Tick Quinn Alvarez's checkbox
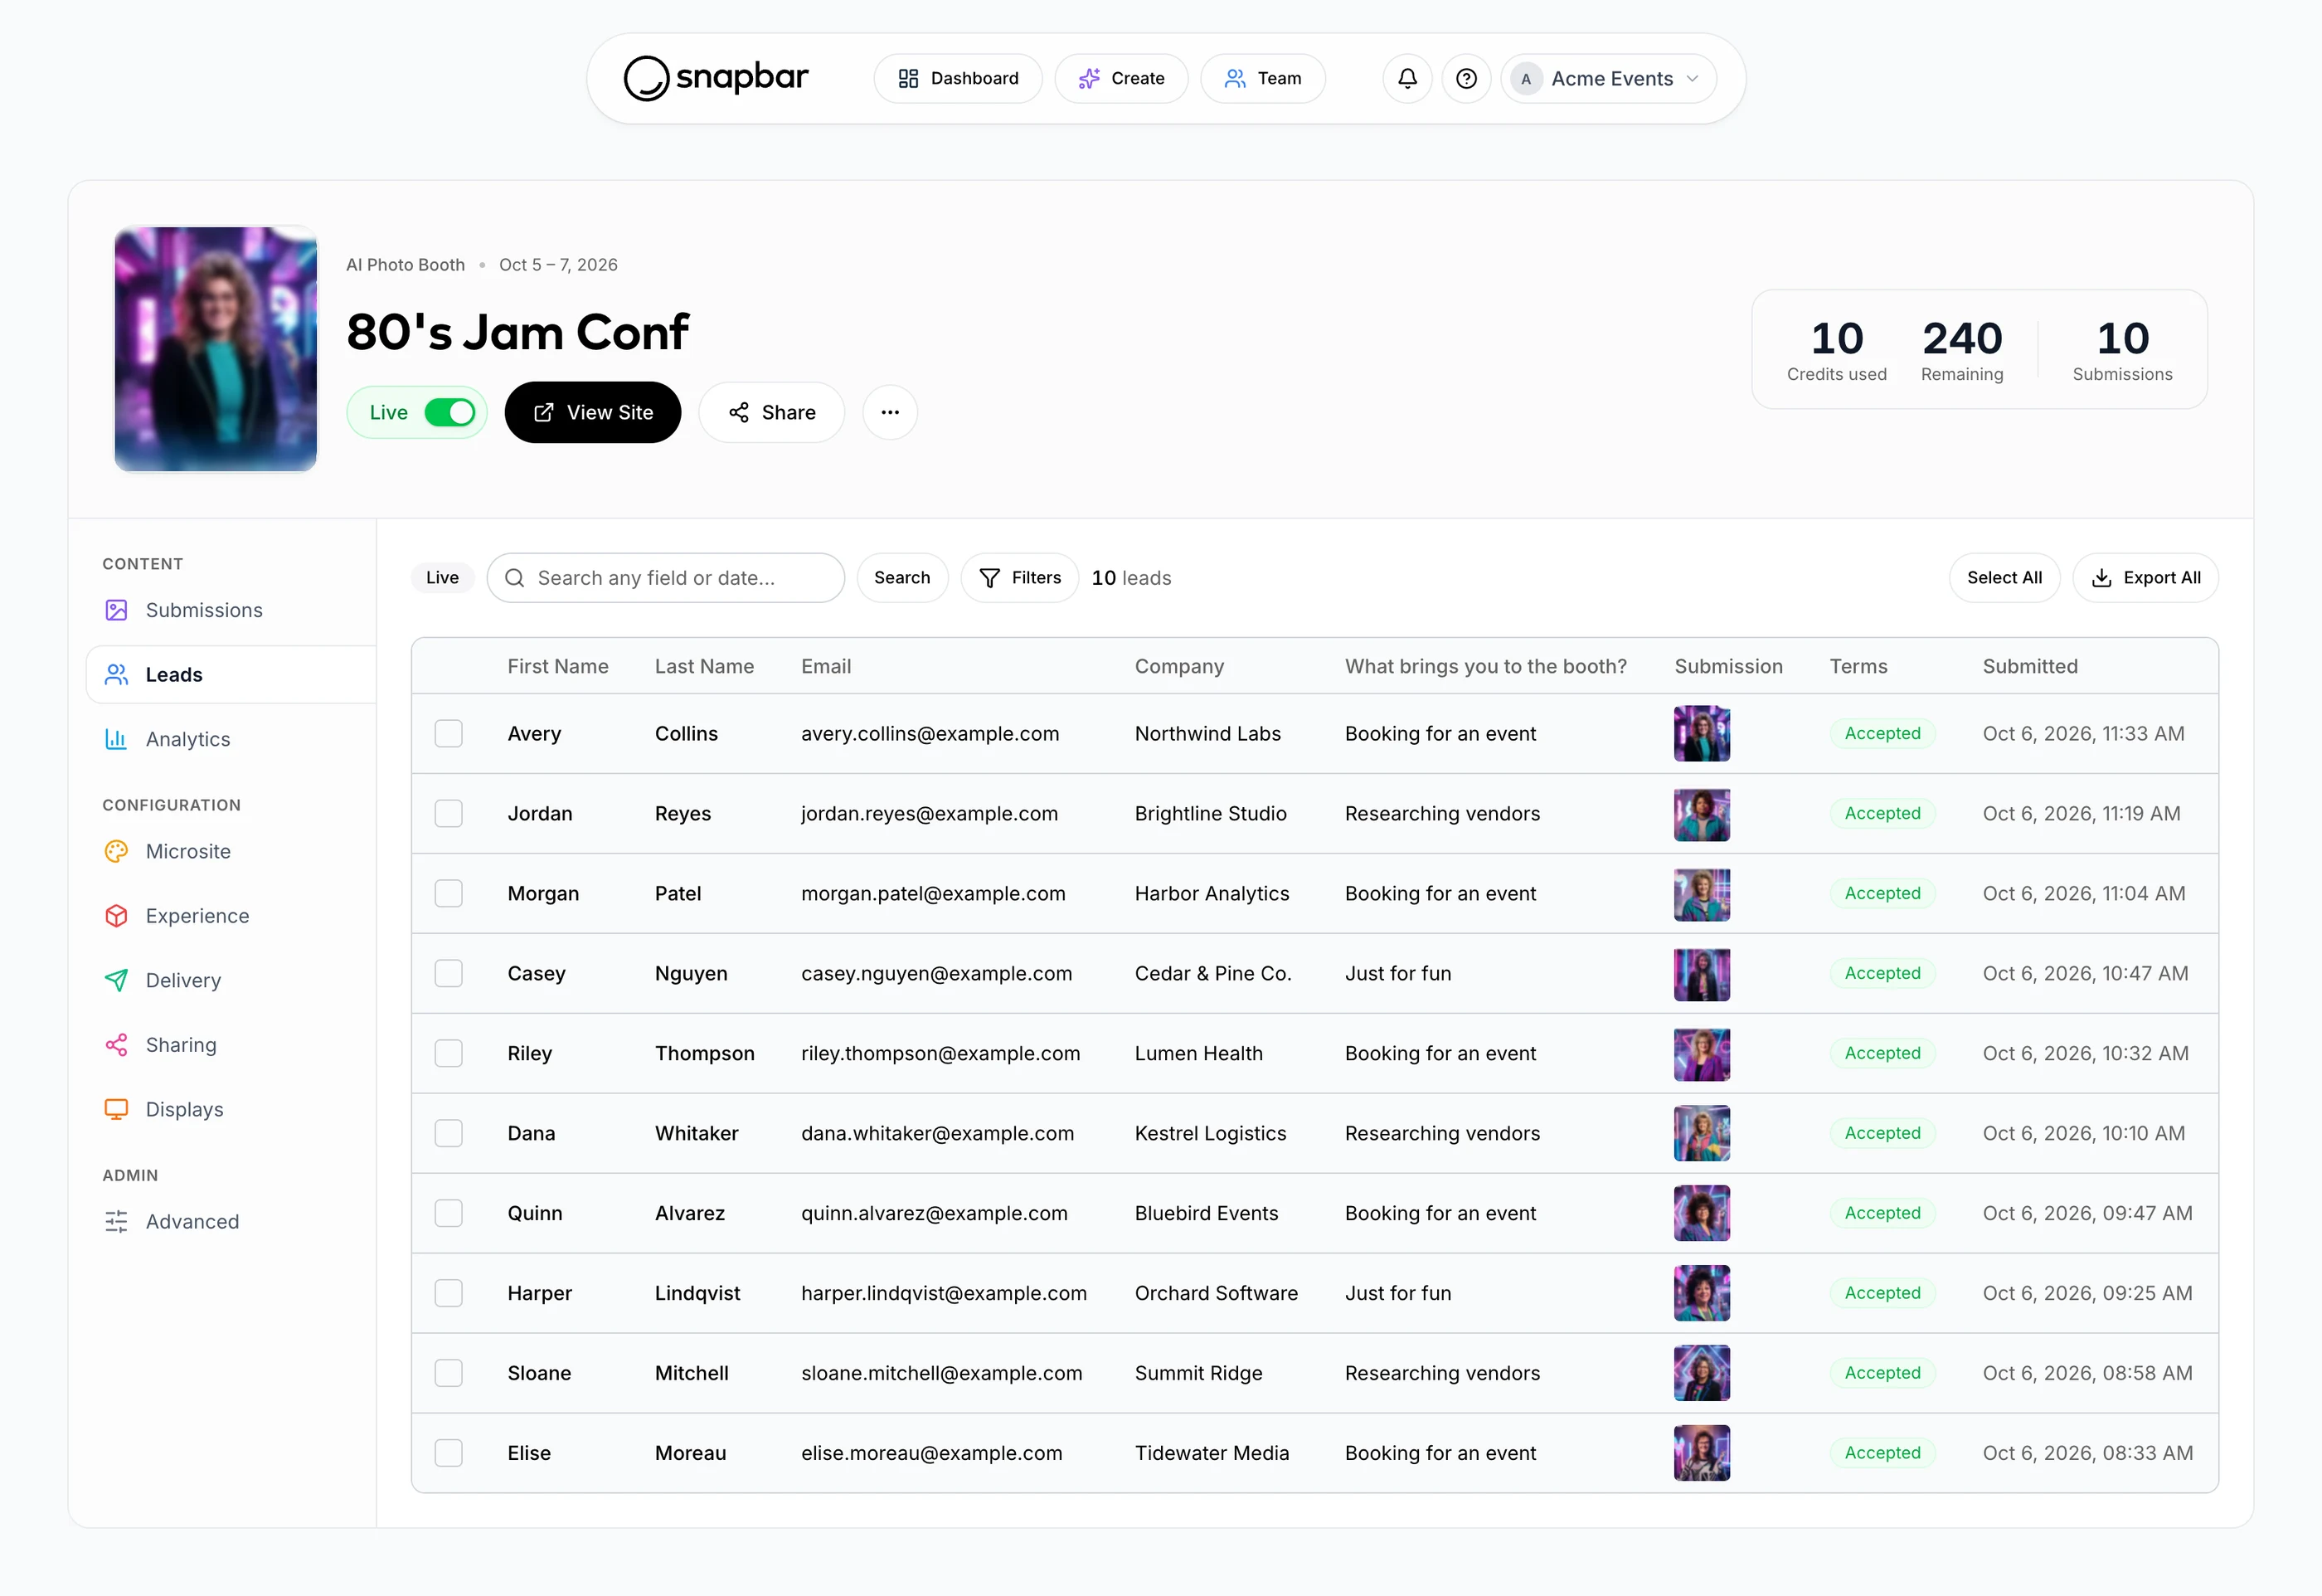This screenshot has width=2322, height=1596. pos(449,1213)
